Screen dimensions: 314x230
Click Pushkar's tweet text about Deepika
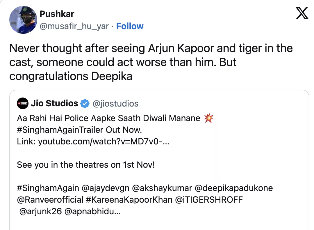(x=151, y=62)
